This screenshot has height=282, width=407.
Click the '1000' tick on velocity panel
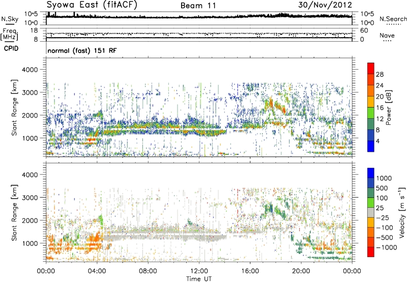click(30, 243)
